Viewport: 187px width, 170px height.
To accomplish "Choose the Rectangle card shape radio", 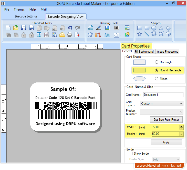I will click(x=157, y=62).
